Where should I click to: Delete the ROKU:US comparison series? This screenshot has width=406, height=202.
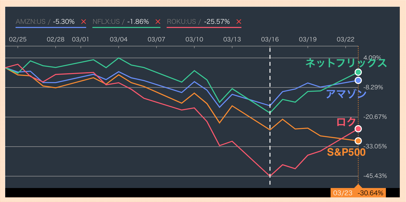tap(239, 22)
